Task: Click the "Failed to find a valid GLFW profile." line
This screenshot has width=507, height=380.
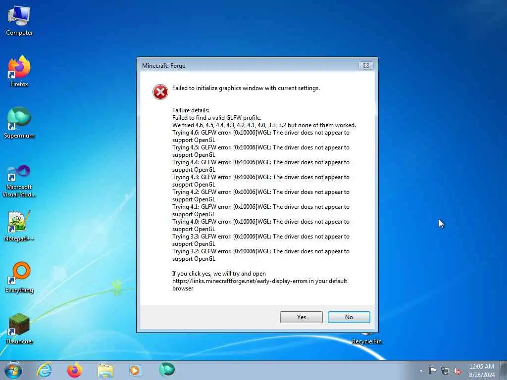Action: coord(217,118)
